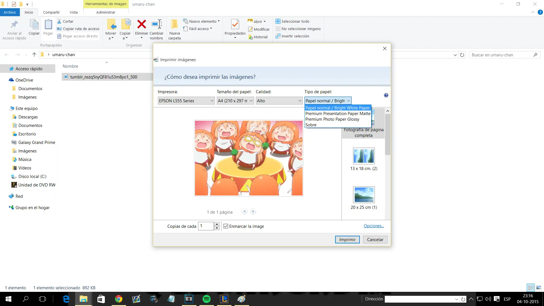Switch to the Vista ribbon tab
This screenshot has height=306, width=544.
[x=74, y=12]
